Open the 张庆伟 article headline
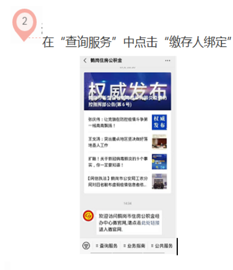This screenshot has height=270, width=233. (118, 122)
